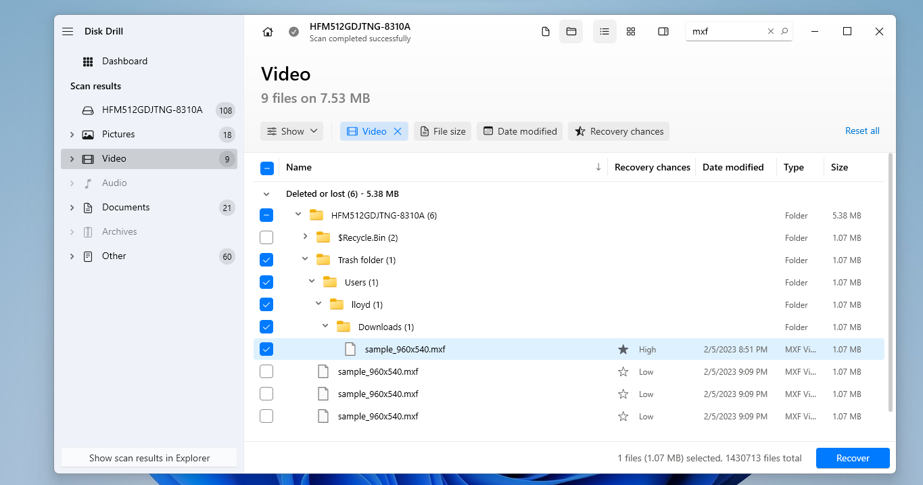
Task: Sort by the Size column header
Action: 839,167
